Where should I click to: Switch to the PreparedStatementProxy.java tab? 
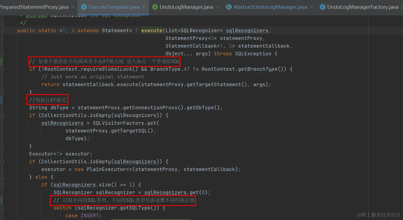point(34,7)
